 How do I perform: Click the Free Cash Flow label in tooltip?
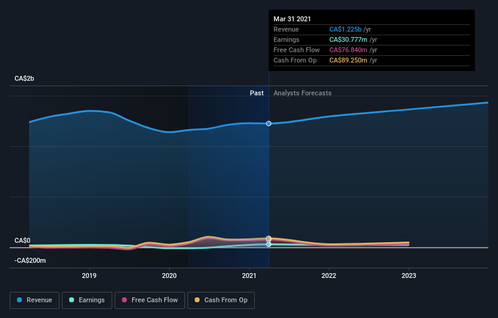[x=297, y=50]
